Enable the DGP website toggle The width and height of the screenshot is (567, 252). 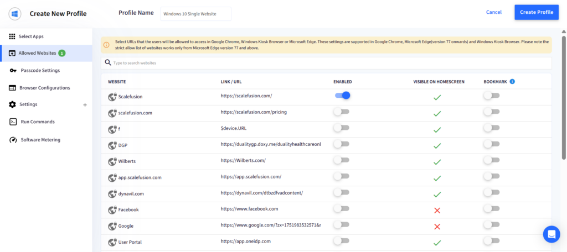click(x=341, y=144)
